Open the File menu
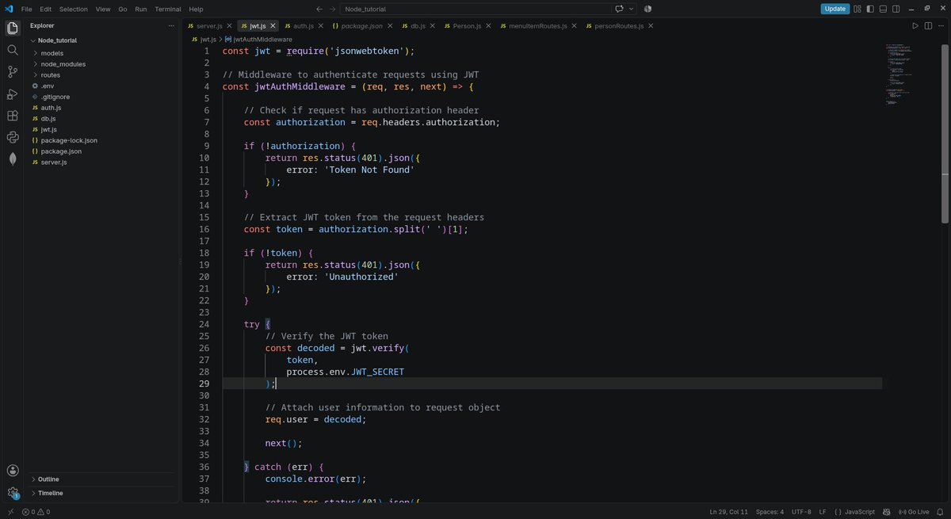Screen dimensions: 951x519 point(27,9)
